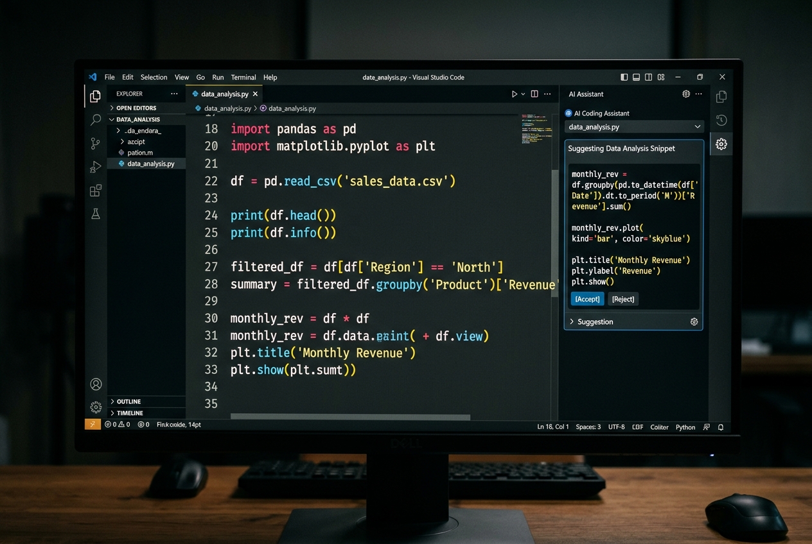Split the editor to the right

[x=534, y=94]
